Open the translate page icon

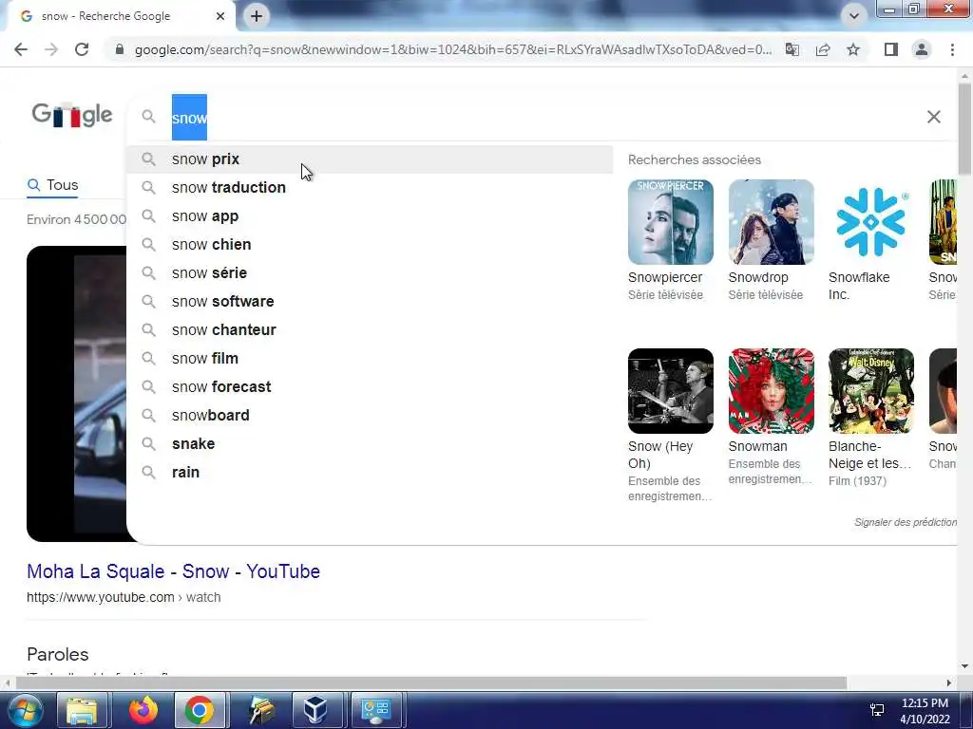tap(792, 49)
